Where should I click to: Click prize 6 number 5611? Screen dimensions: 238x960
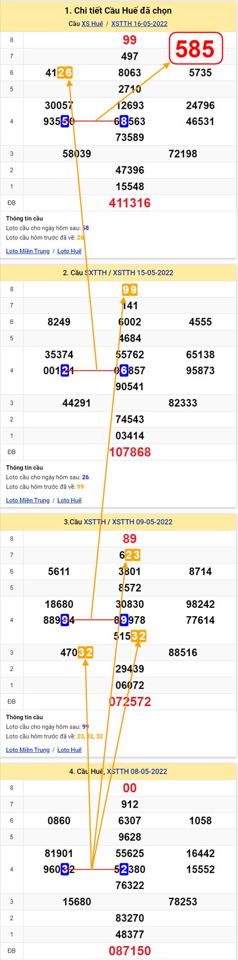pos(59,572)
